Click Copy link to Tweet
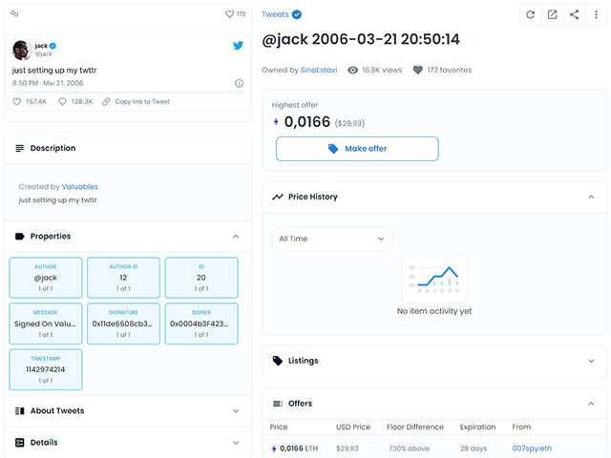Screen dimensions: 611x458 click(x=142, y=102)
